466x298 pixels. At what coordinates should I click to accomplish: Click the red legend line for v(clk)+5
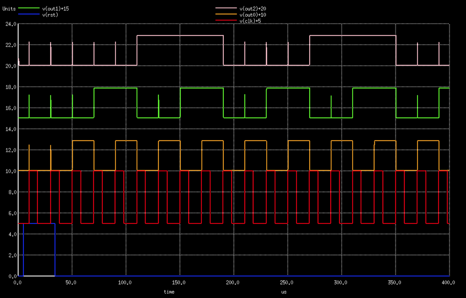[x=226, y=21]
